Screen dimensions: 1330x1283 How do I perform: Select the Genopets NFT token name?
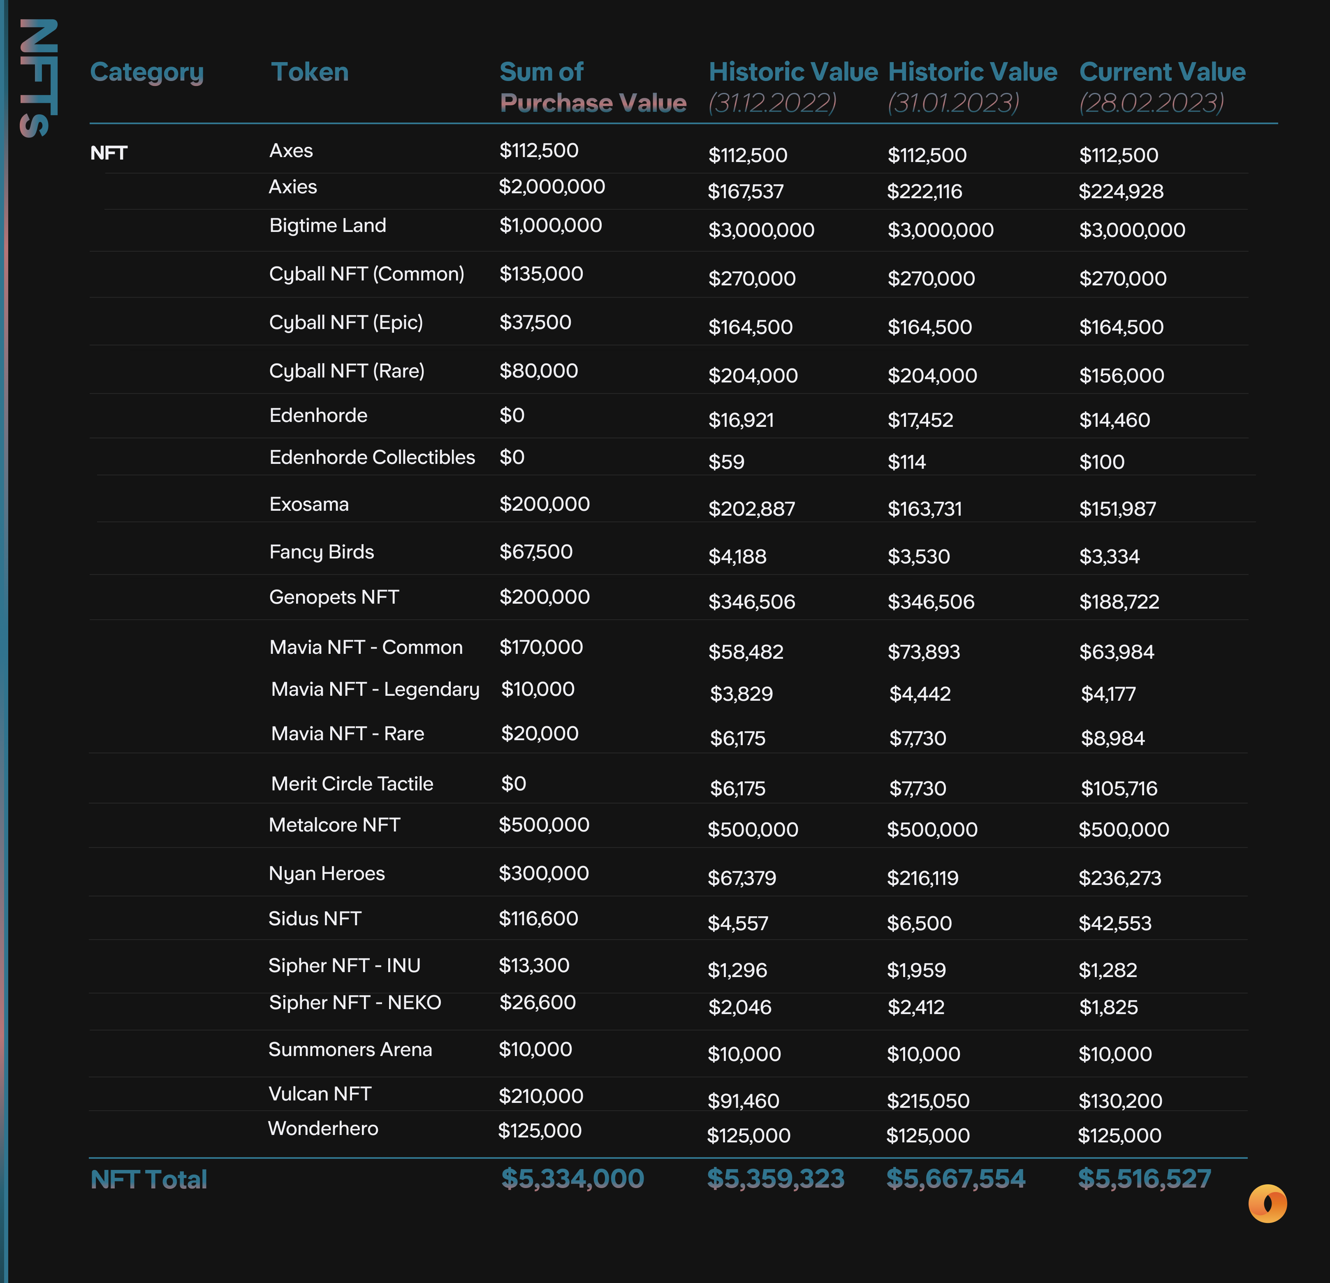click(334, 597)
